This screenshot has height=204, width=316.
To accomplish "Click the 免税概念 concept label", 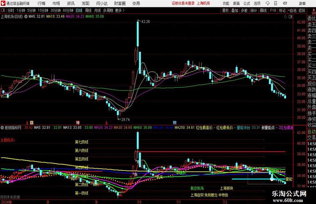I will 211,195.
